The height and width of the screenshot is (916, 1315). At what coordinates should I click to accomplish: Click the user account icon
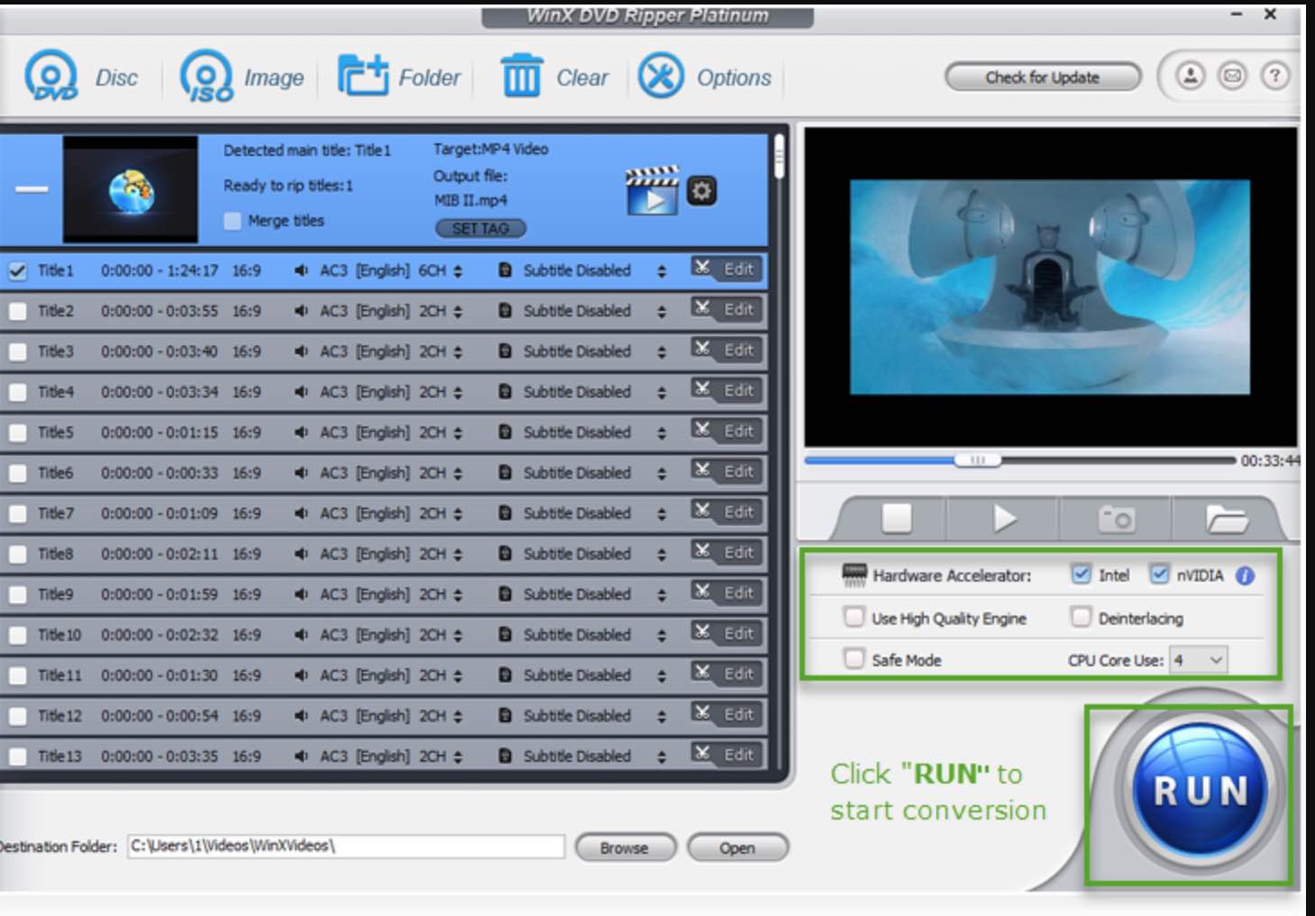(1190, 76)
